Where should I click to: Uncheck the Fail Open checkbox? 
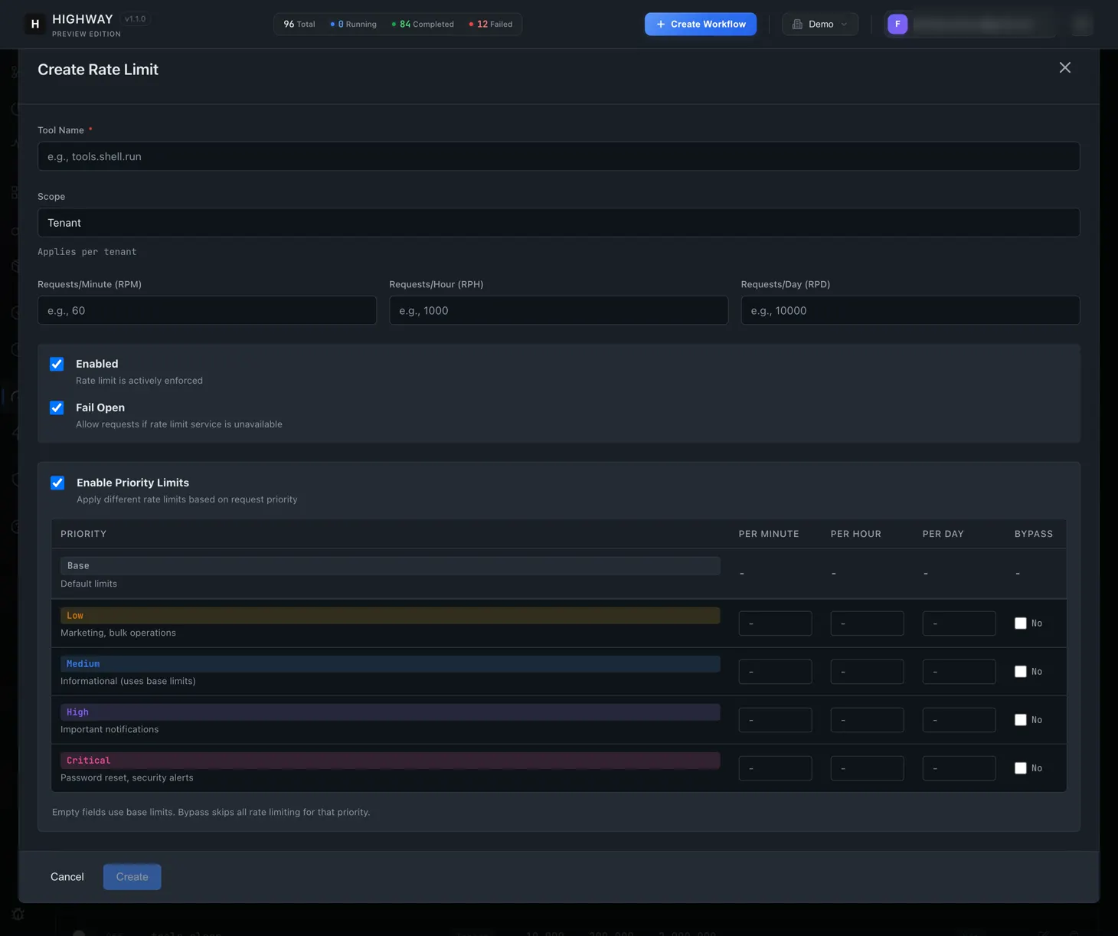click(x=57, y=407)
